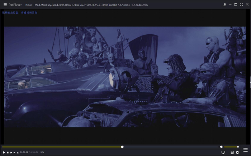Screen dimensions: 251x156
Task: Pin the player window always on top
Action: tap(225, 5)
